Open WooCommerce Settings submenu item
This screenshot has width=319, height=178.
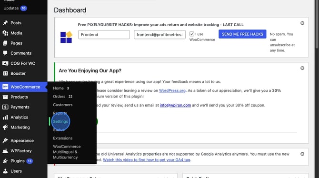(x=60, y=121)
